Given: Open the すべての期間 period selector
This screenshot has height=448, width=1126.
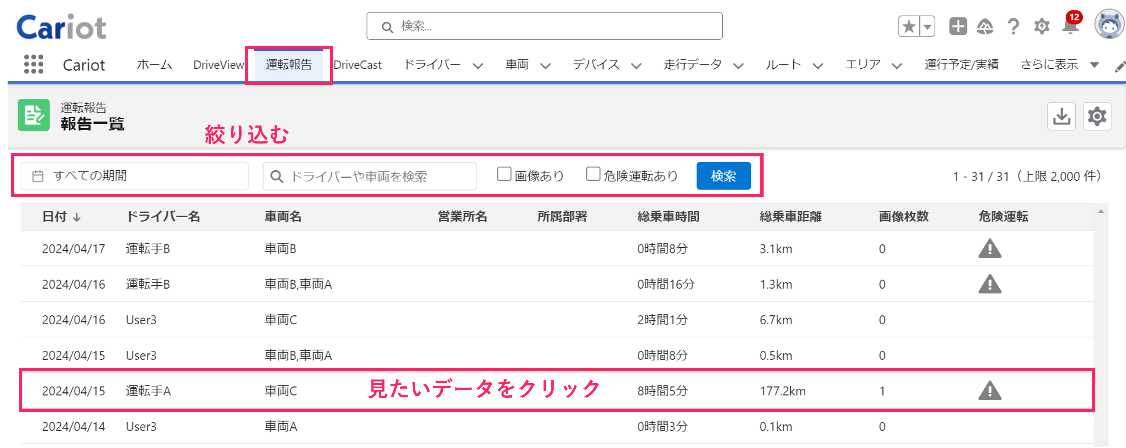Looking at the screenshot, I should click(x=135, y=176).
